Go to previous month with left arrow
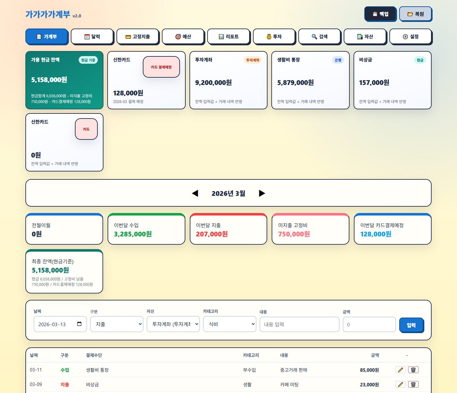Screen dimensions: 457x393 pyautogui.click(x=195, y=193)
